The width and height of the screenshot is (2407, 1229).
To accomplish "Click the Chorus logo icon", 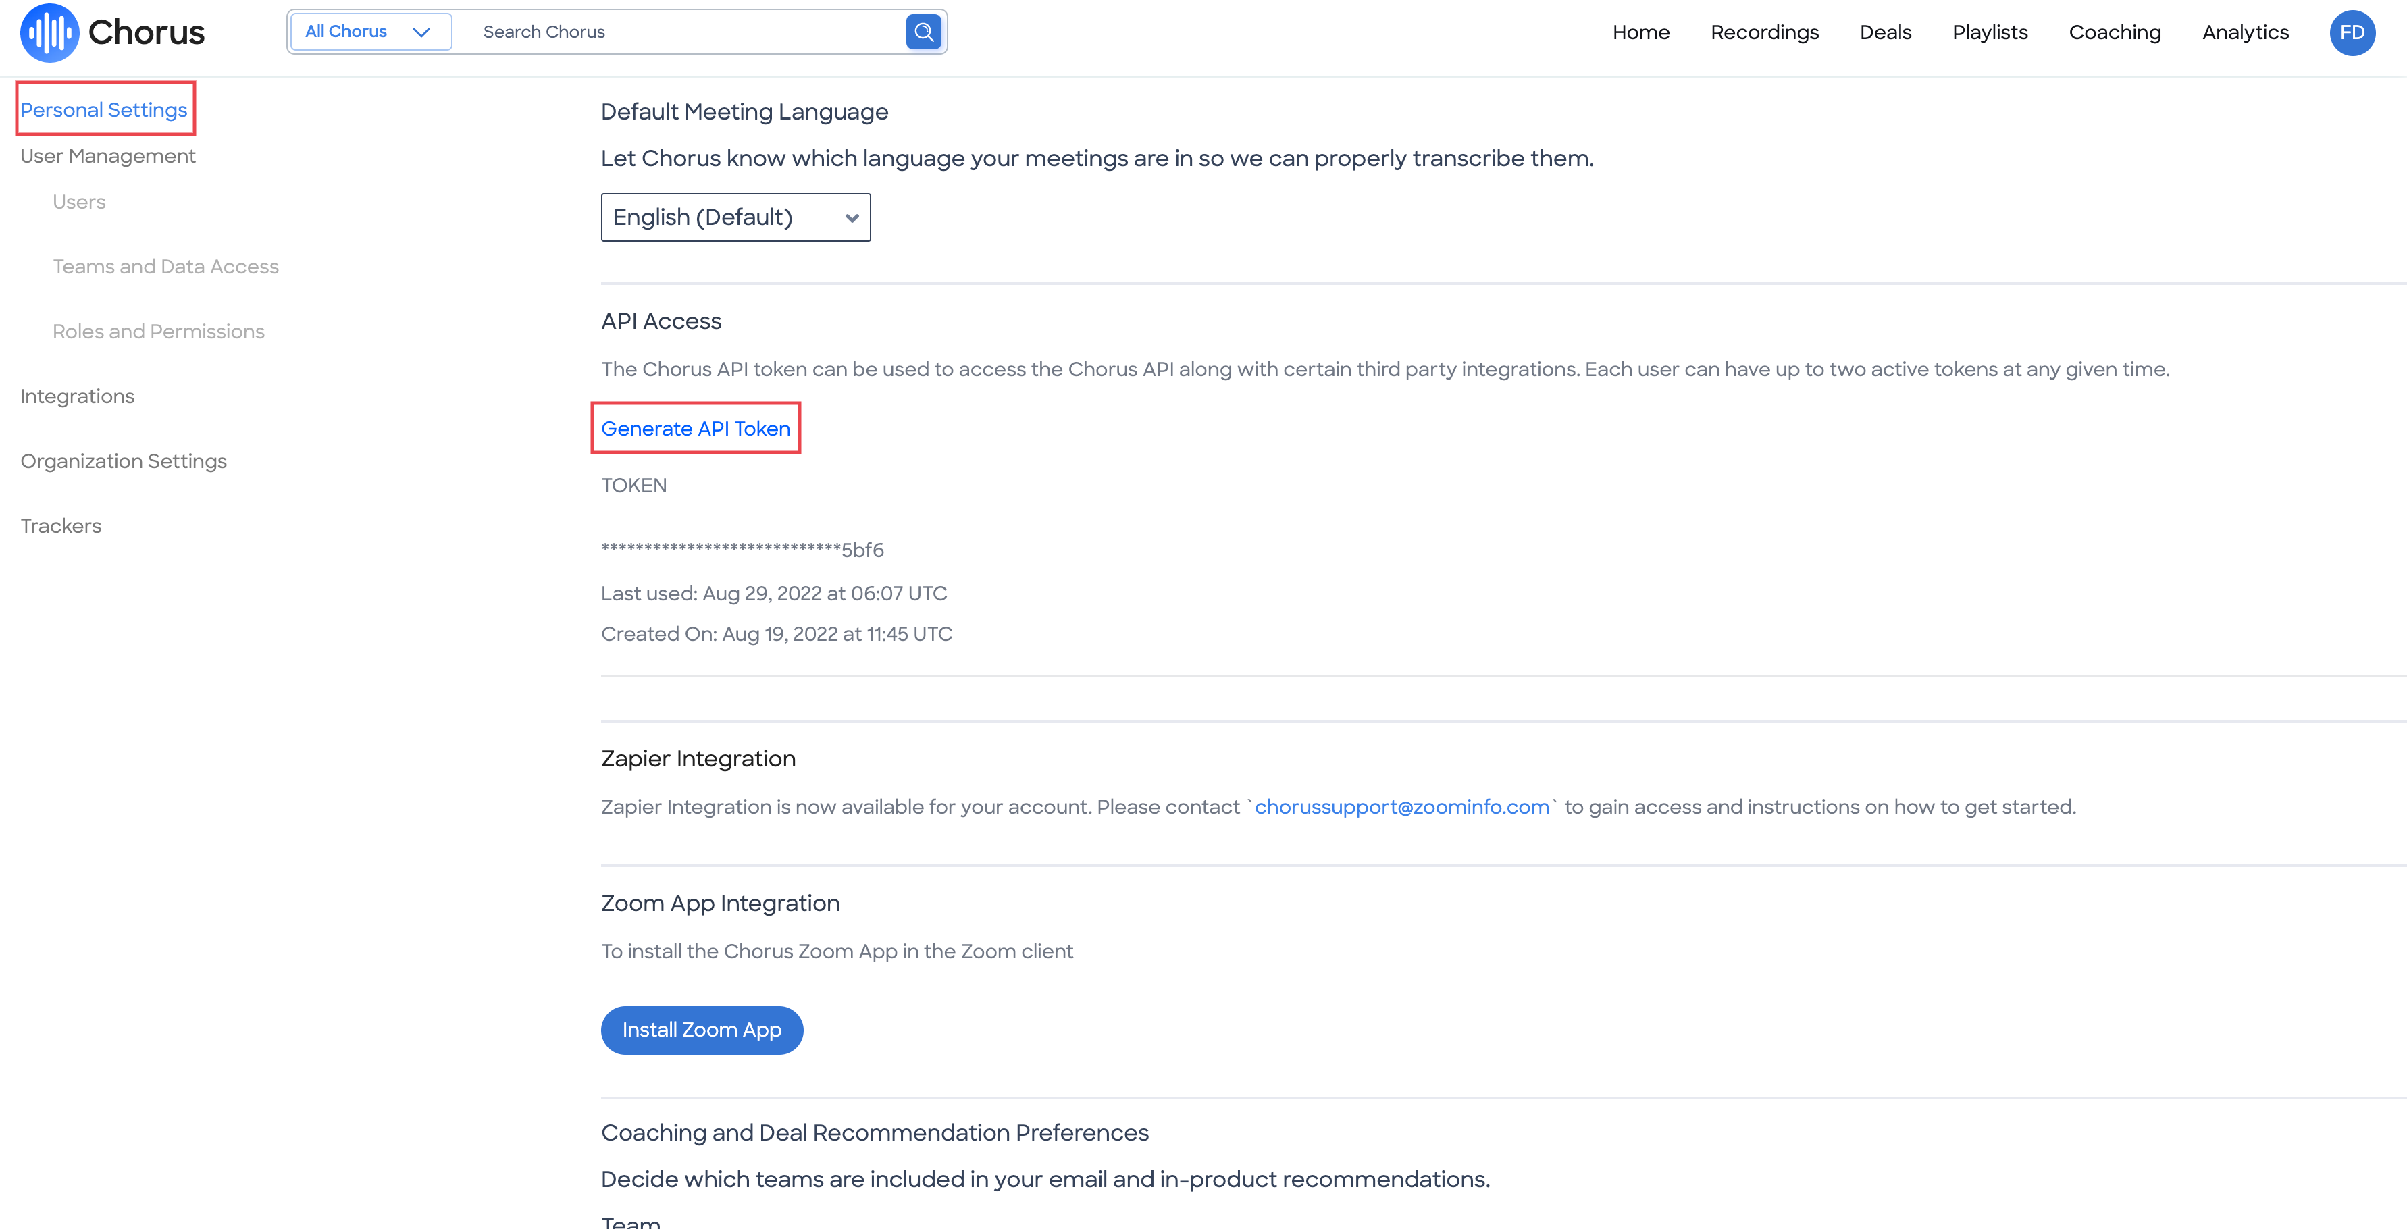I will [x=49, y=32].
